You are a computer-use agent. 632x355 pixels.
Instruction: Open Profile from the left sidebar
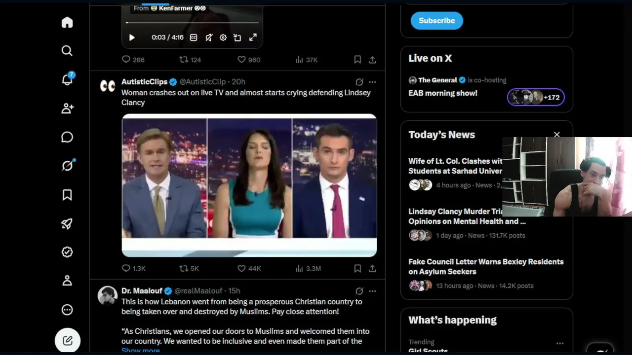click(67, 281)
